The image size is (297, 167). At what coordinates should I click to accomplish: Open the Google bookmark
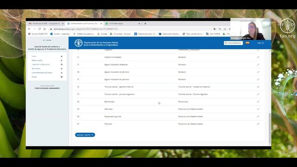(x=102, y=34)
